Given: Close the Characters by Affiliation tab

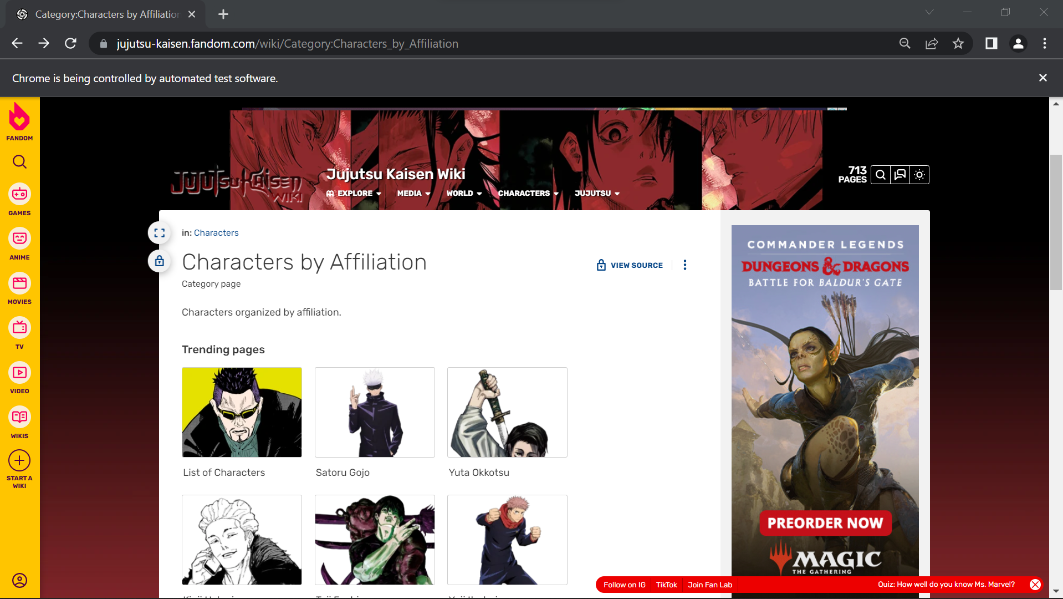Looking at the screenshot, I should click(x=192, y=14).
